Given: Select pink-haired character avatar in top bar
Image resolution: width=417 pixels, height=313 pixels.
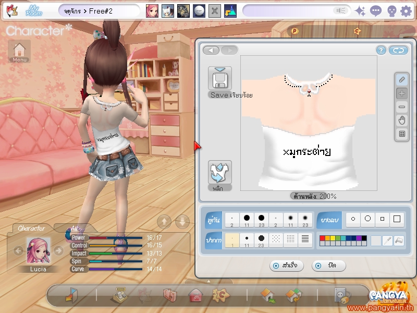Looking at the screenshot, I should click(x=152, y=11).
